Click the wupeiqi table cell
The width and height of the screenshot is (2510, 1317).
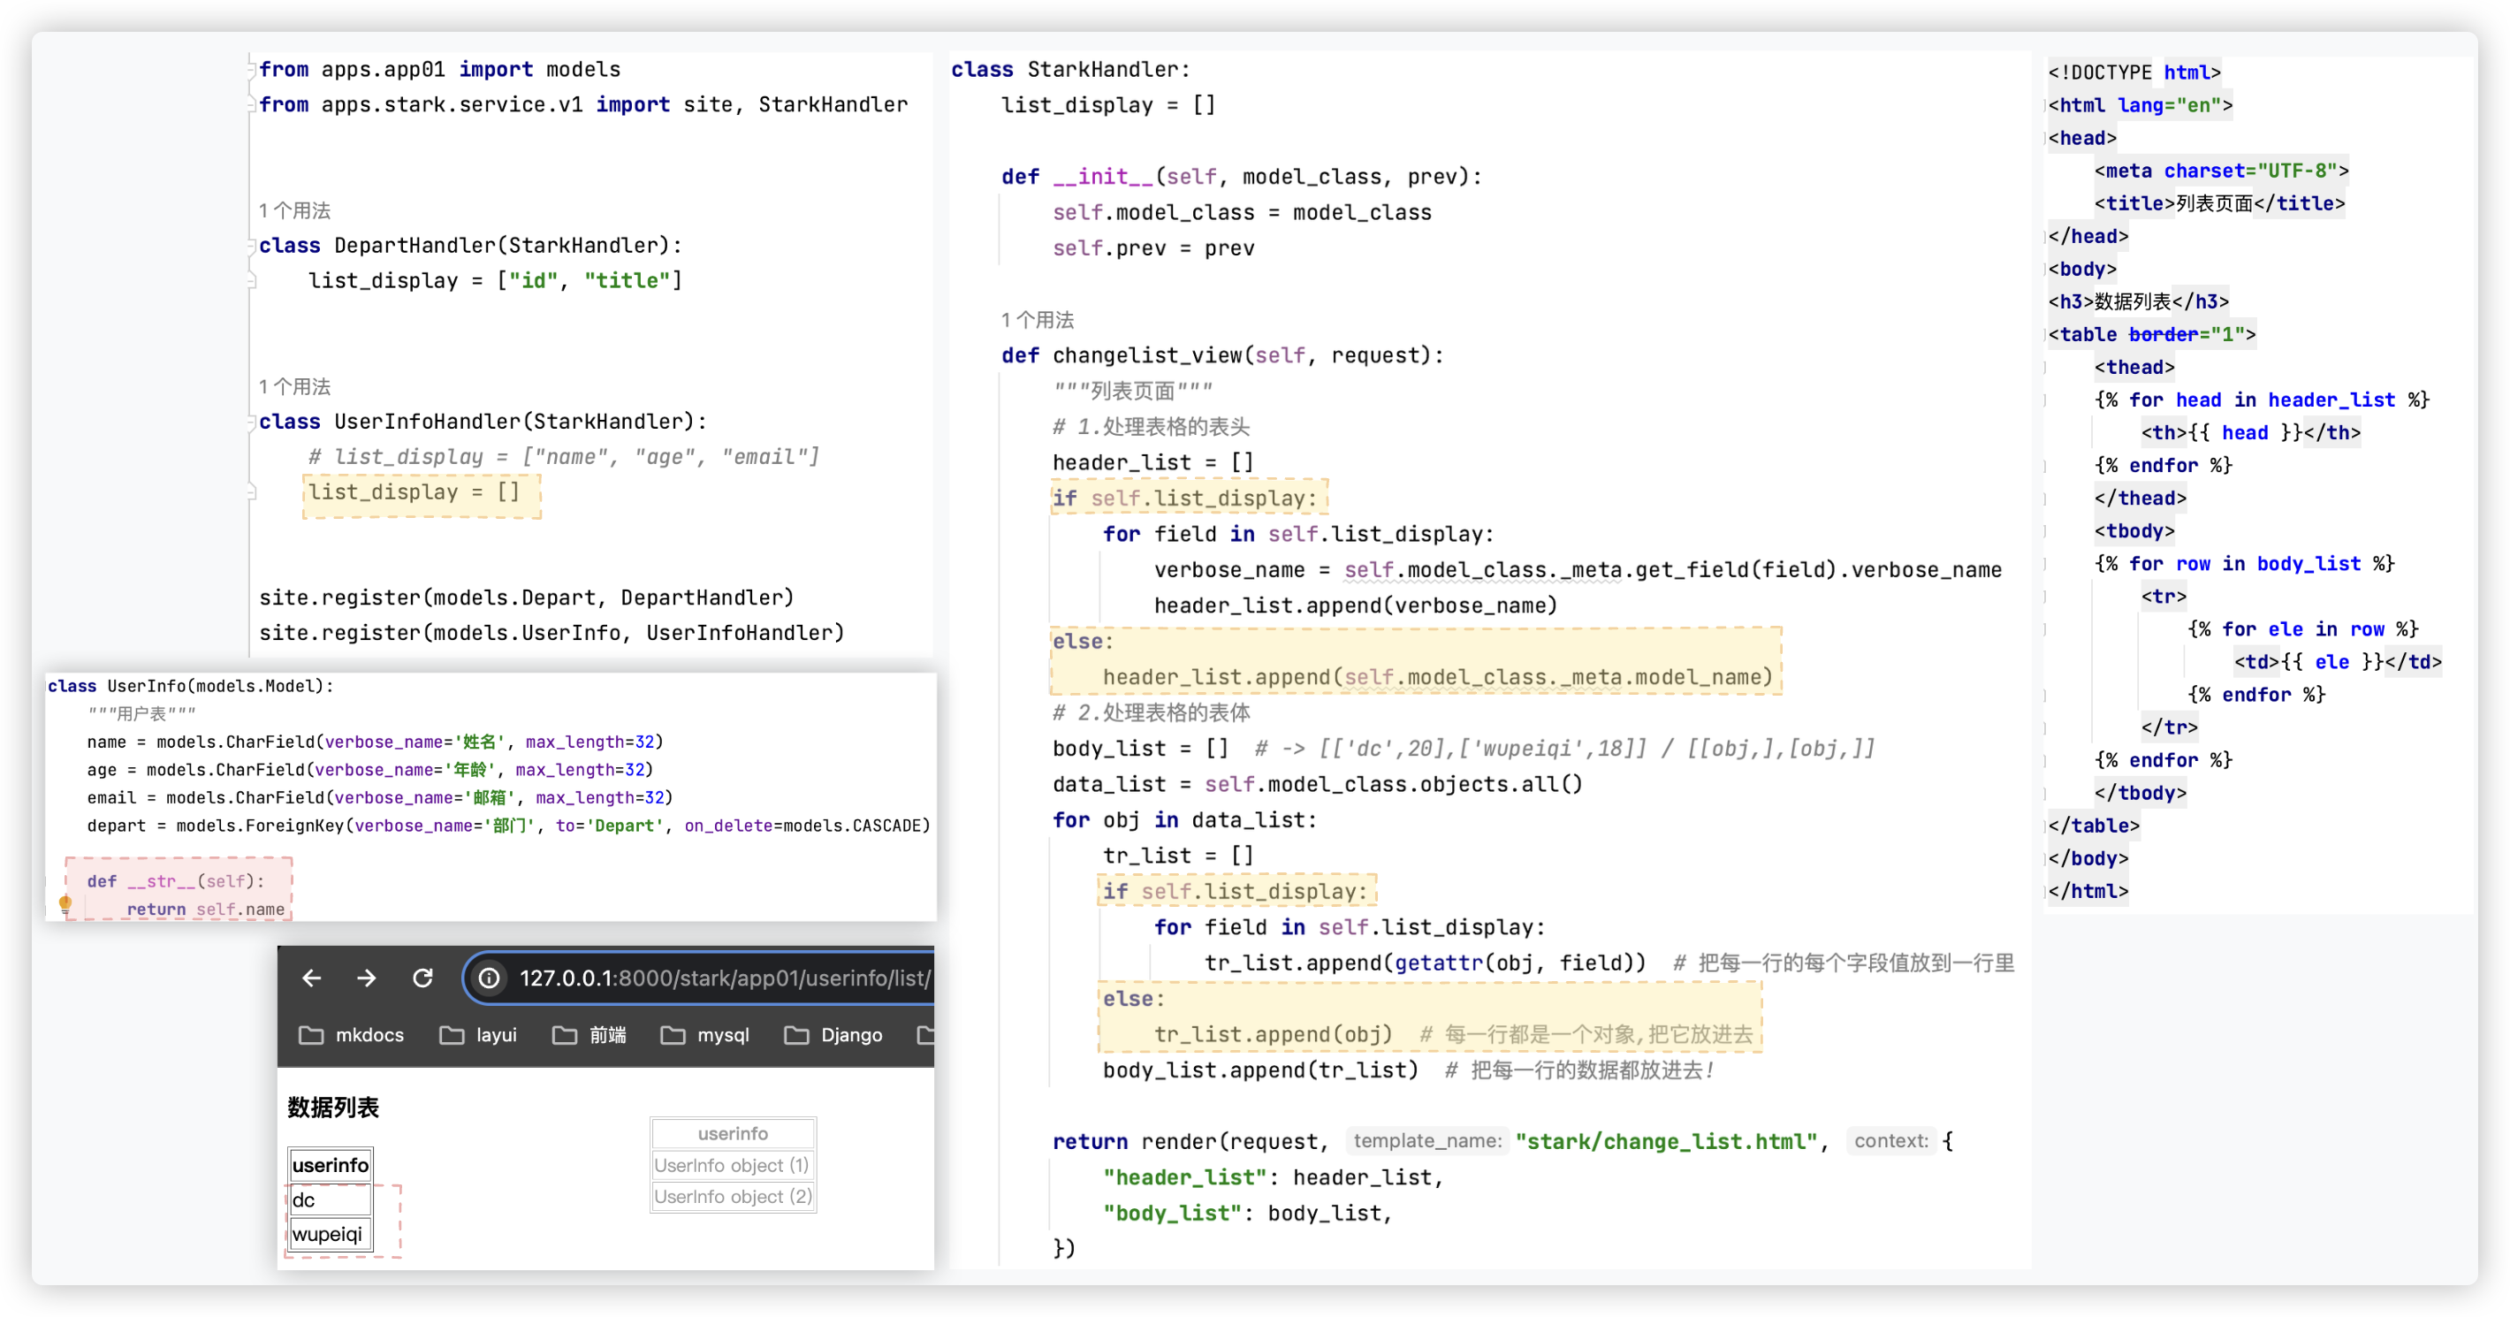point(329,1234)
